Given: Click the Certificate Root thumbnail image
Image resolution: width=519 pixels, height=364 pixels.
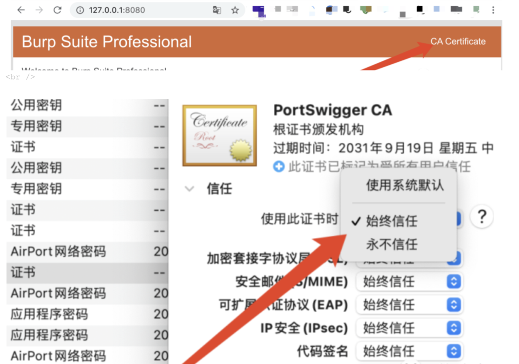Looking at the screenshot, I should [x=220, y=135].
